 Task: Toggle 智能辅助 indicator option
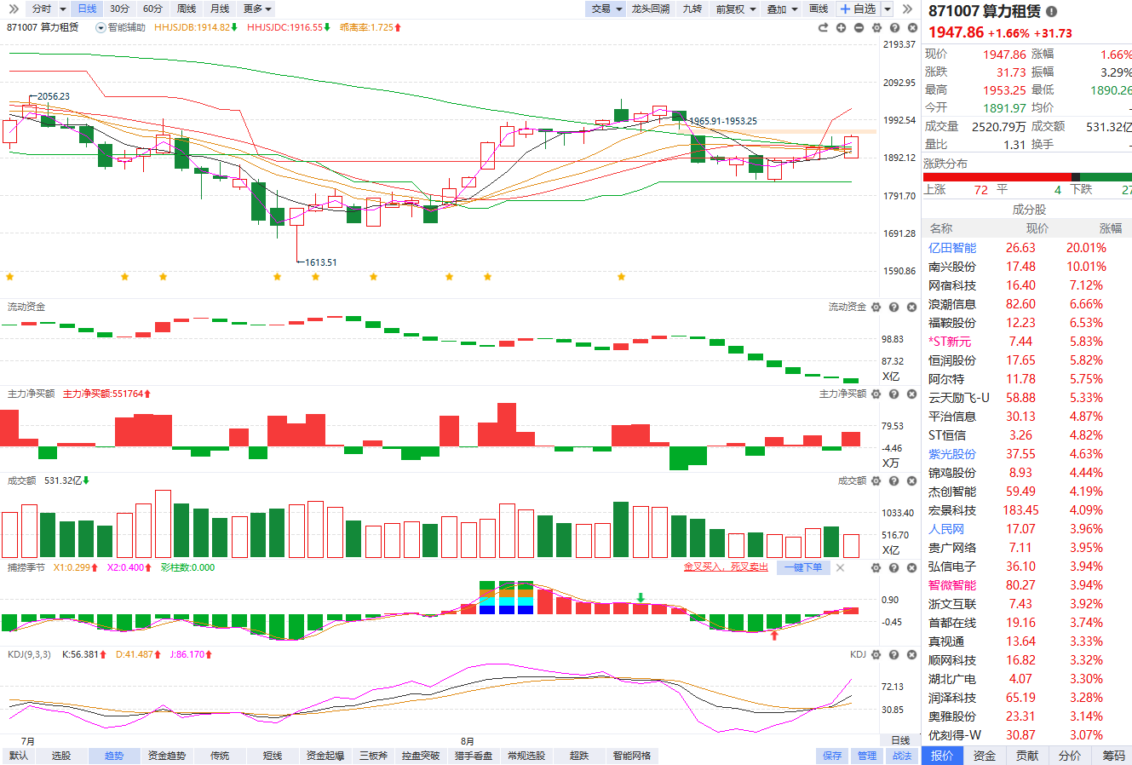coord(121,27)
